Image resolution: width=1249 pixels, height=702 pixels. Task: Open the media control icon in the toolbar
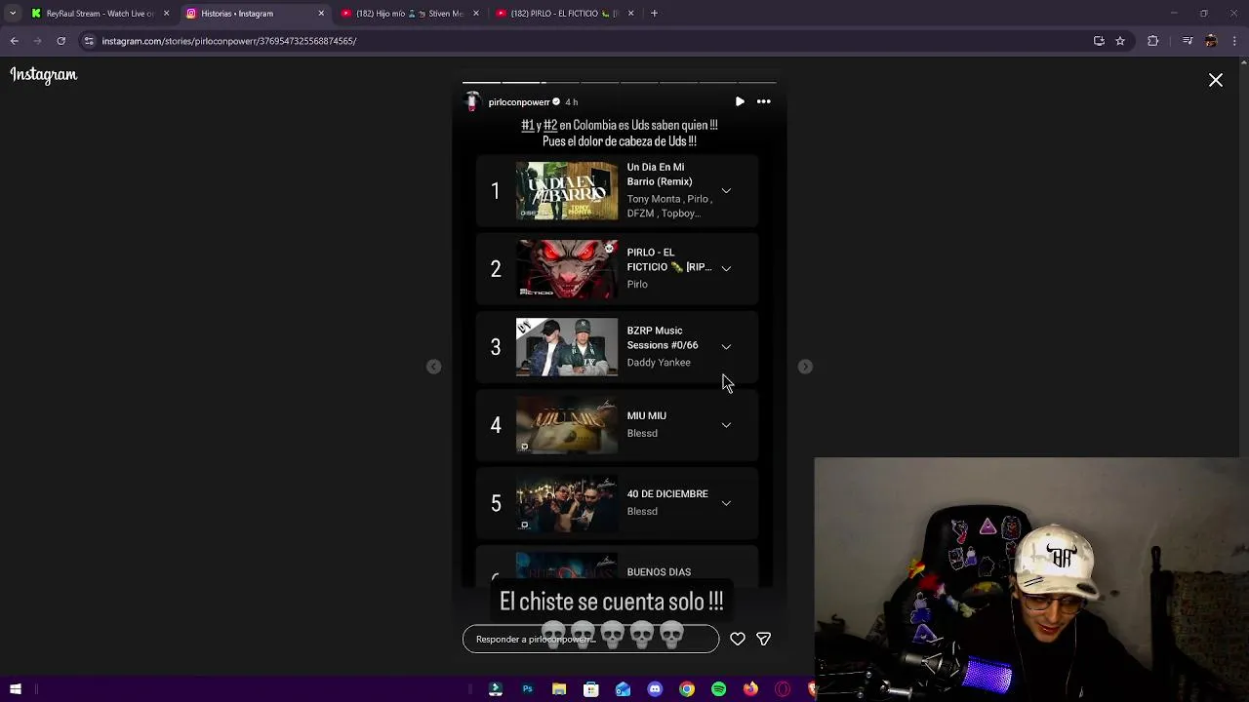click(x=1188, y=41)
